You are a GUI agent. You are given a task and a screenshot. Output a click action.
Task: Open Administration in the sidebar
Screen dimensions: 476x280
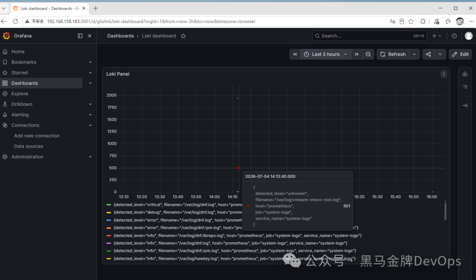(27, 157)
